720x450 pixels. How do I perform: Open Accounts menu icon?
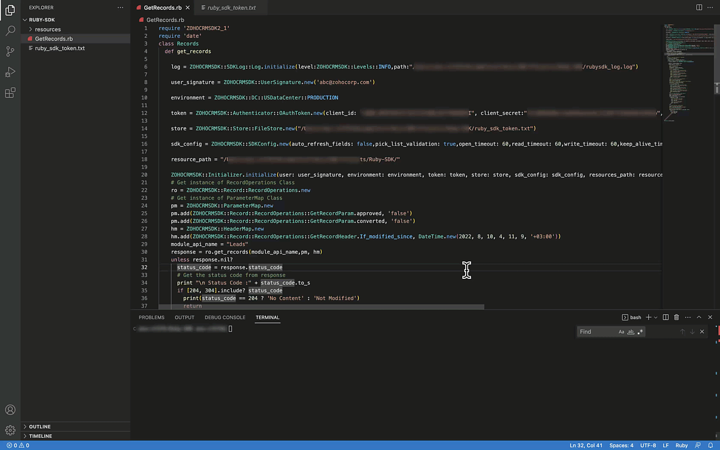point(10,410)
